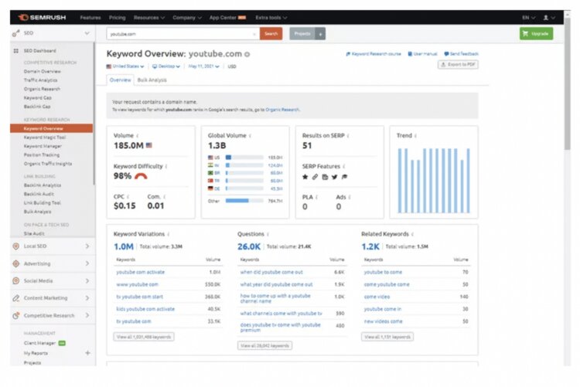Open Client Manager in sidebar
The image size is (580, 387).
click(39, 343)
